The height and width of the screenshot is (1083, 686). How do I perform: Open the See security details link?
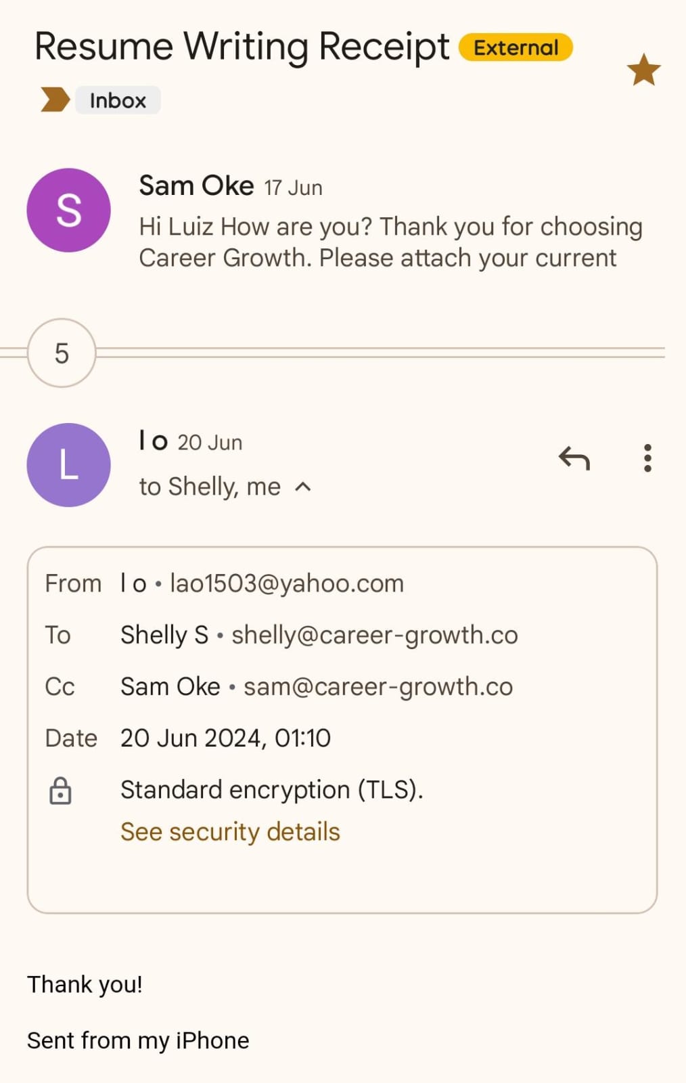tap(230, 831)
